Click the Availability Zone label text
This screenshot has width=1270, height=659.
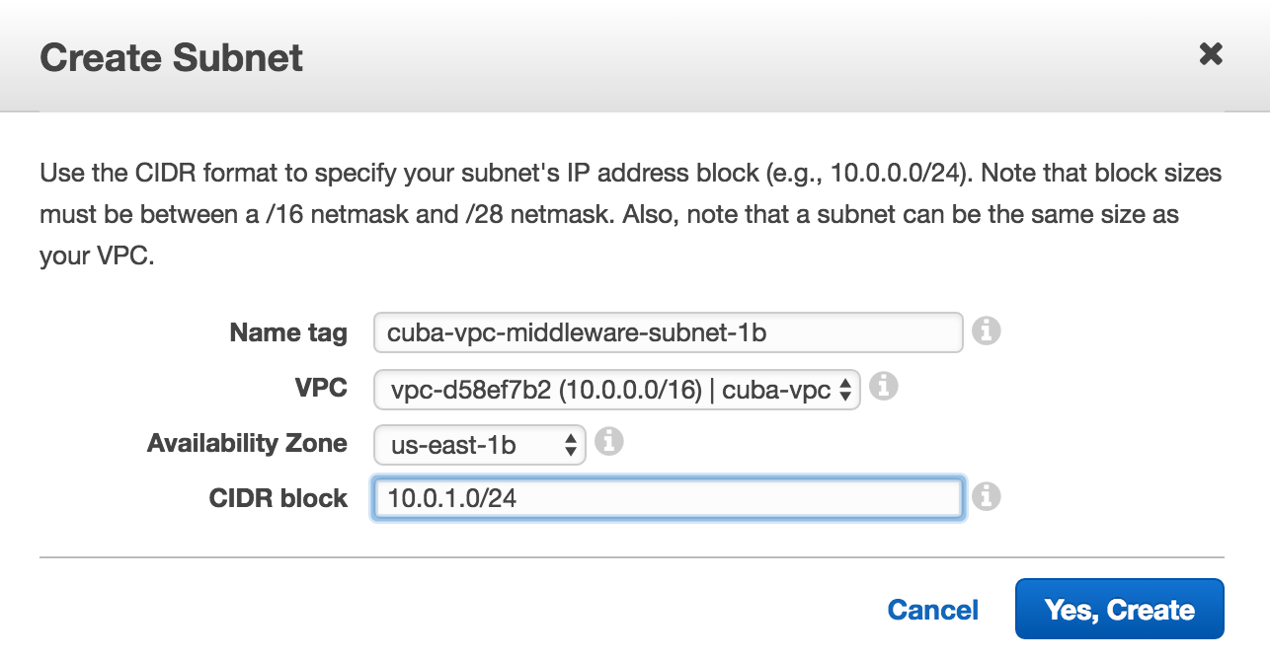pyautogui.click(x=247, y=443)
